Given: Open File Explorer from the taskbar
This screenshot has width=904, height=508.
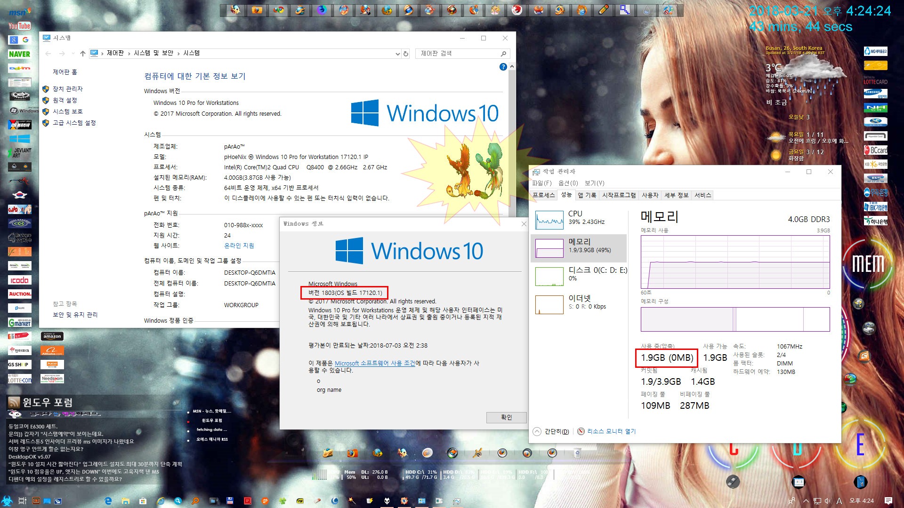Looking at the screenshot, I should tap(125, 501).
